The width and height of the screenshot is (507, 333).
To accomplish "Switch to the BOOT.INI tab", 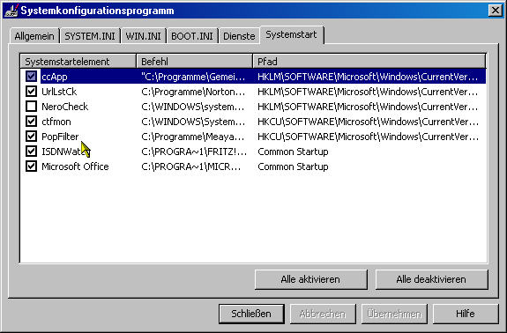I will click(192, 36).
